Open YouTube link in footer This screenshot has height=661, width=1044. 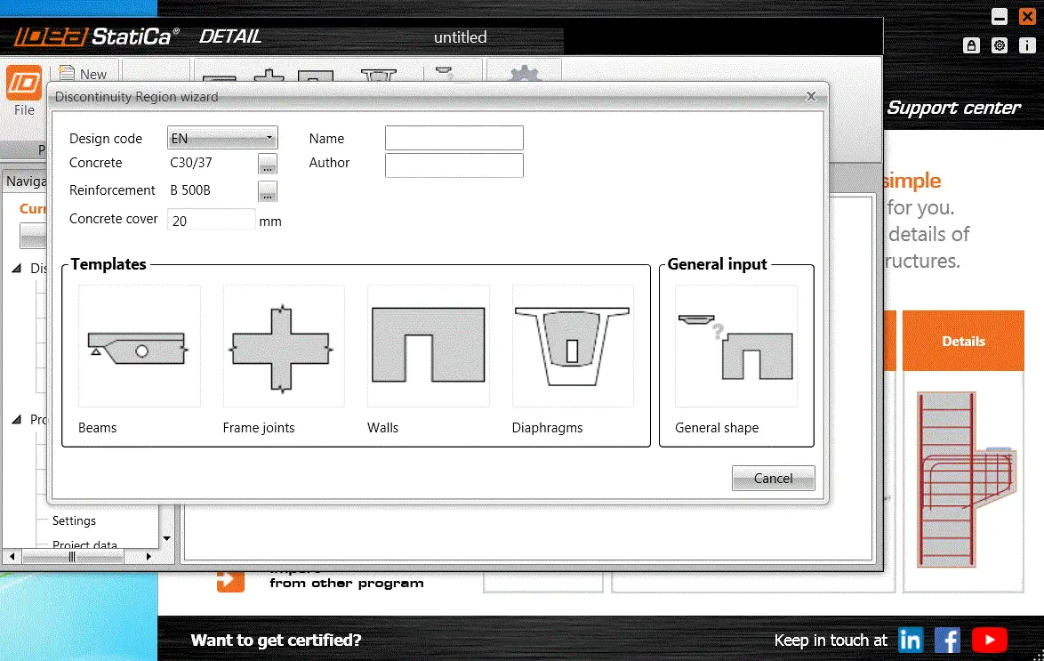[x=990, y=641]
